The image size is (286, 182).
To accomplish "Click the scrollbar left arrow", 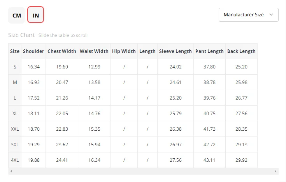I will [x=11, y=171].
